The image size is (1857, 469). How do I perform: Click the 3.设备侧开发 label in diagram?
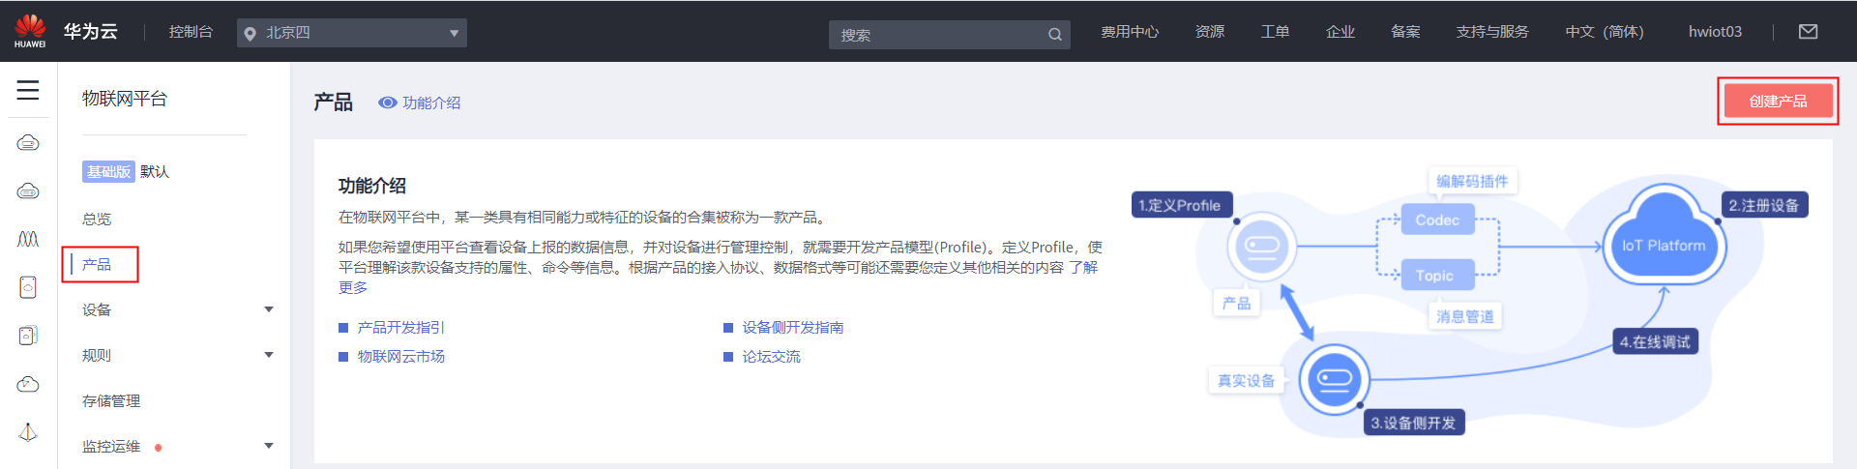(1413, 423)
